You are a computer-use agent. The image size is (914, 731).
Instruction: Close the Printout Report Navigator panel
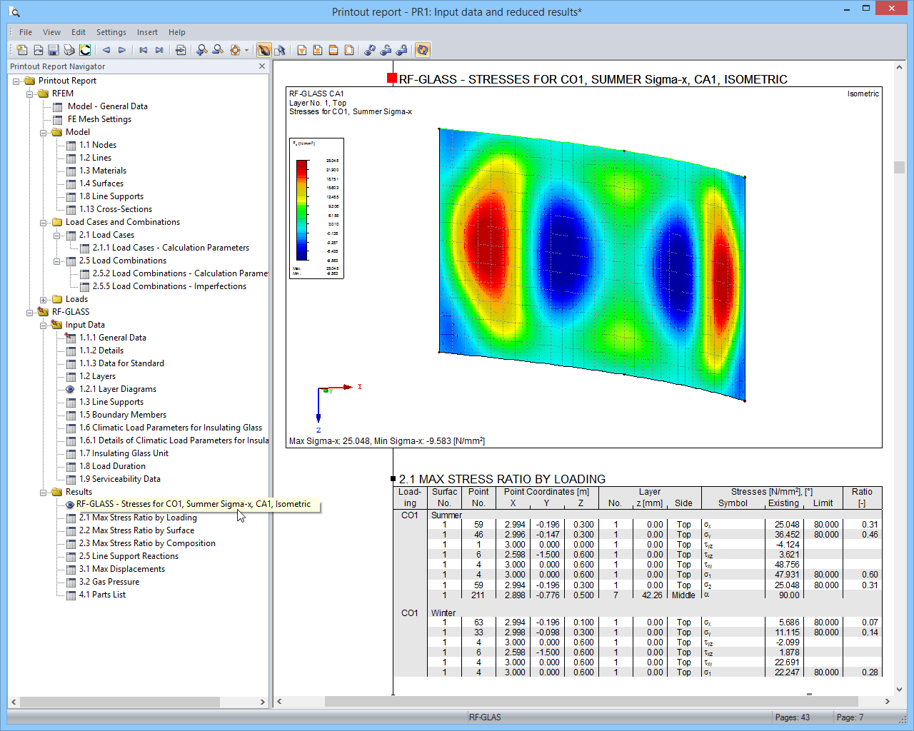click(x=262, y=66)
